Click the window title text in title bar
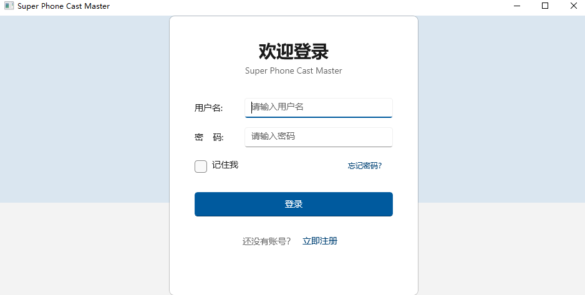The width and height of the screenshot is (585, 295). tap(64, 6)
